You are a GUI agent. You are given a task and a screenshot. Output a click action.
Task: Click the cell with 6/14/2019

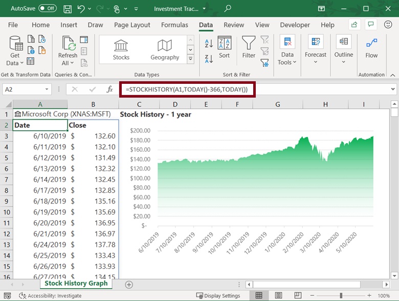[40, 179]
